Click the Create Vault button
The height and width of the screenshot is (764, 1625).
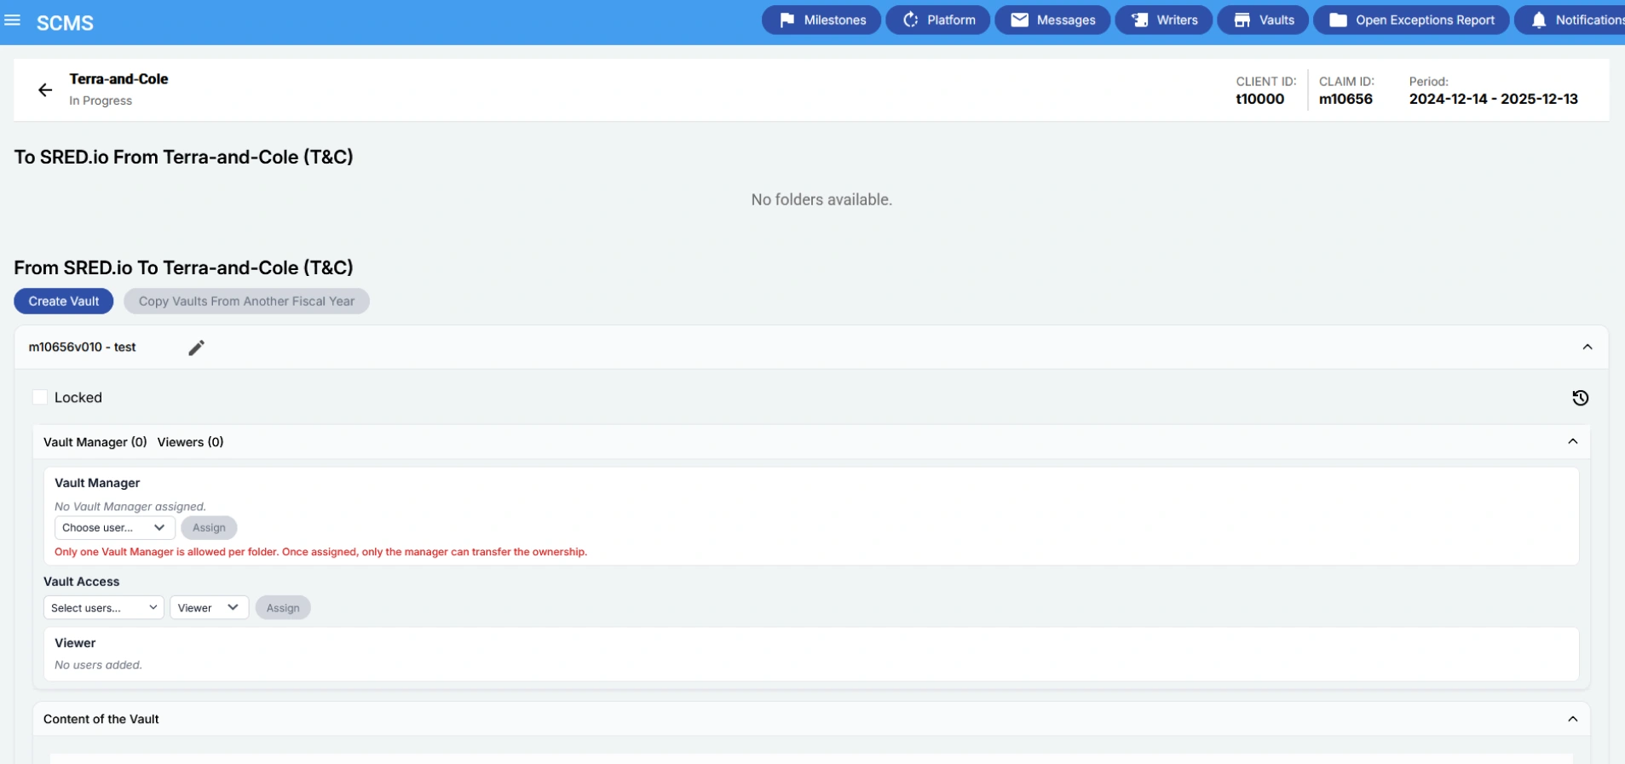(64, 301)
